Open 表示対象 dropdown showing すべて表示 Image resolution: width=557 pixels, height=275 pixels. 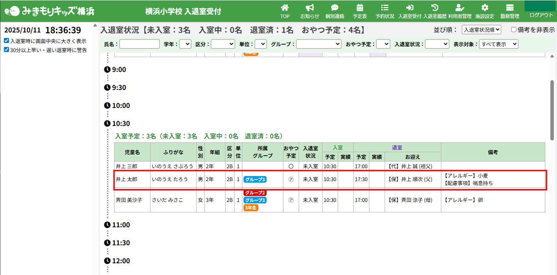click(x=498, y=44)
